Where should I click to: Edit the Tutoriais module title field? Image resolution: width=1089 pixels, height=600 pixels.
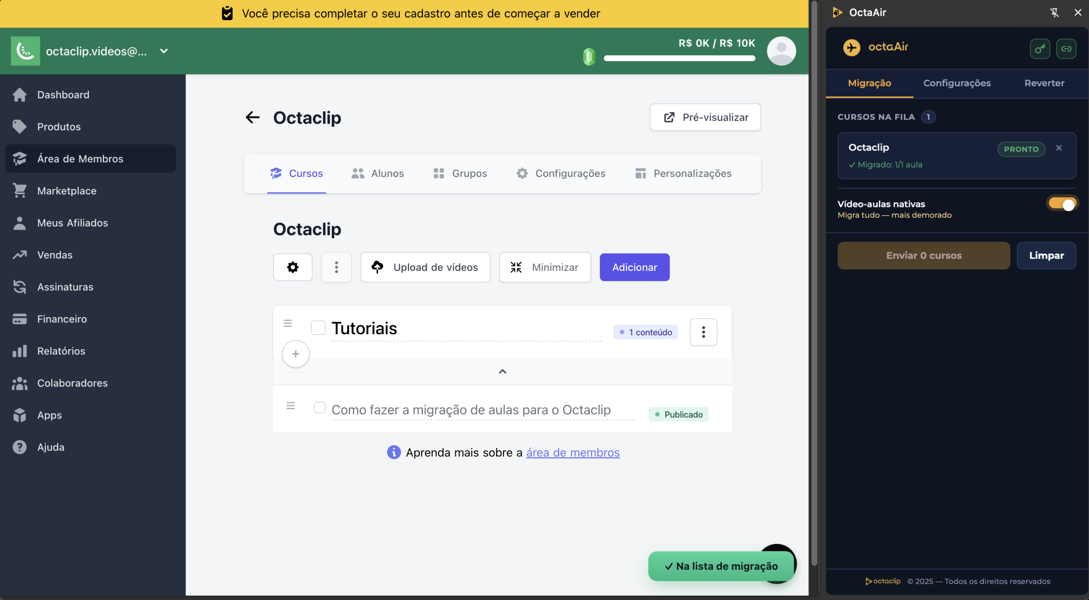(x=466, y=329)
